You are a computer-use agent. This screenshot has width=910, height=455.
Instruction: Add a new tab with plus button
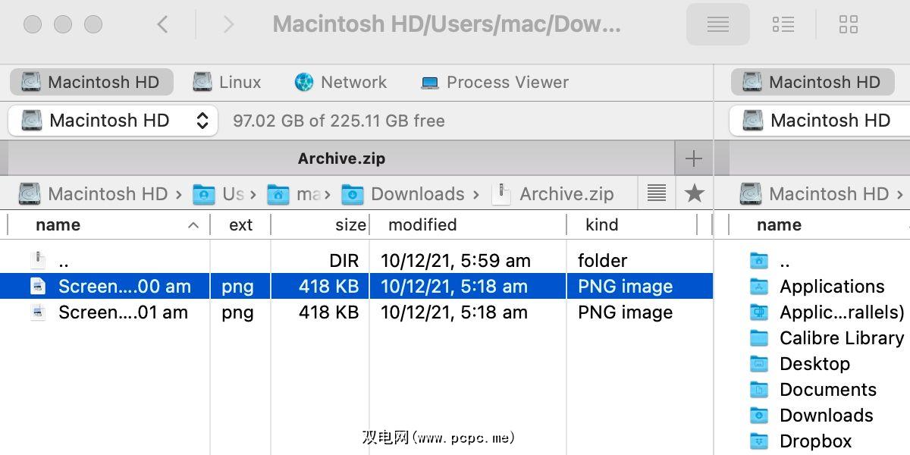pos(693,158)
